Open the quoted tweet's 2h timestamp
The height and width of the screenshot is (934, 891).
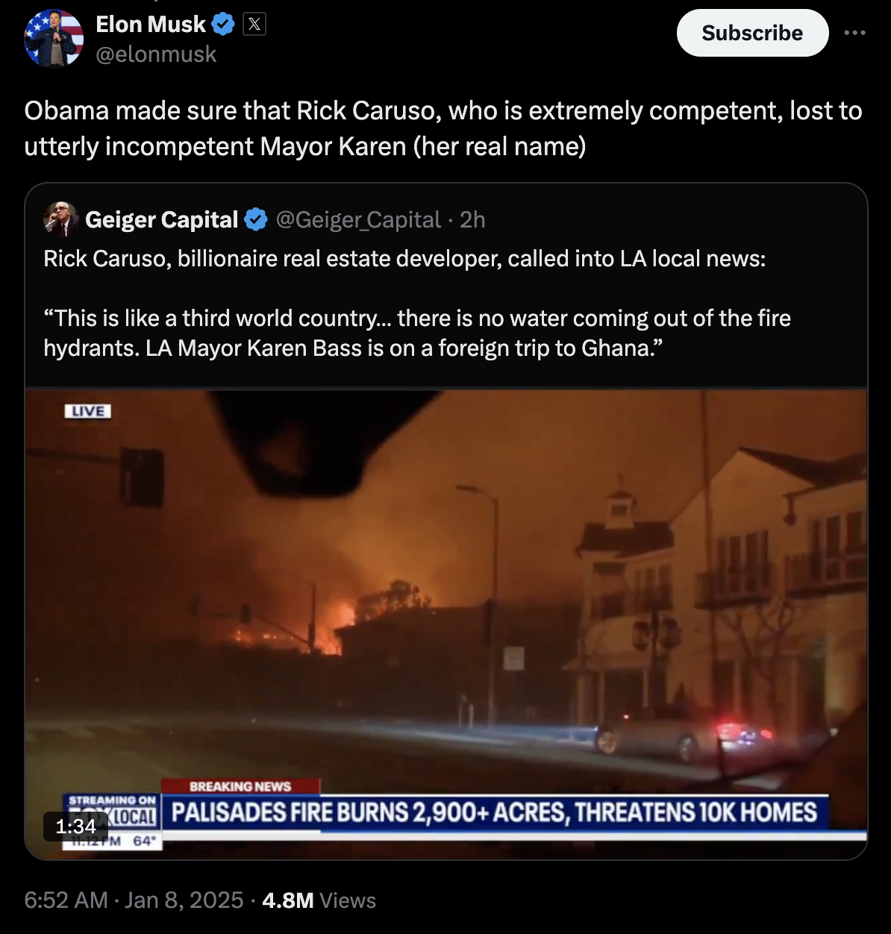[x=472, y=219]
